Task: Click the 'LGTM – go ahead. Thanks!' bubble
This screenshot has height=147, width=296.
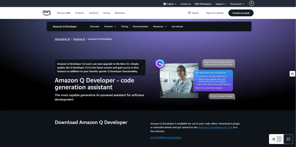Action: [222, 96]
